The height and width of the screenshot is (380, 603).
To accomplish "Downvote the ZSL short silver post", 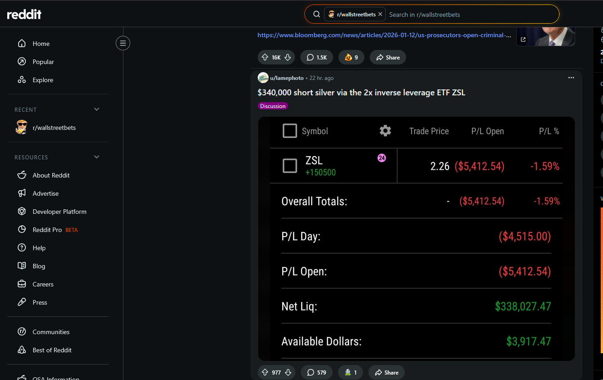I will point(288,373).
